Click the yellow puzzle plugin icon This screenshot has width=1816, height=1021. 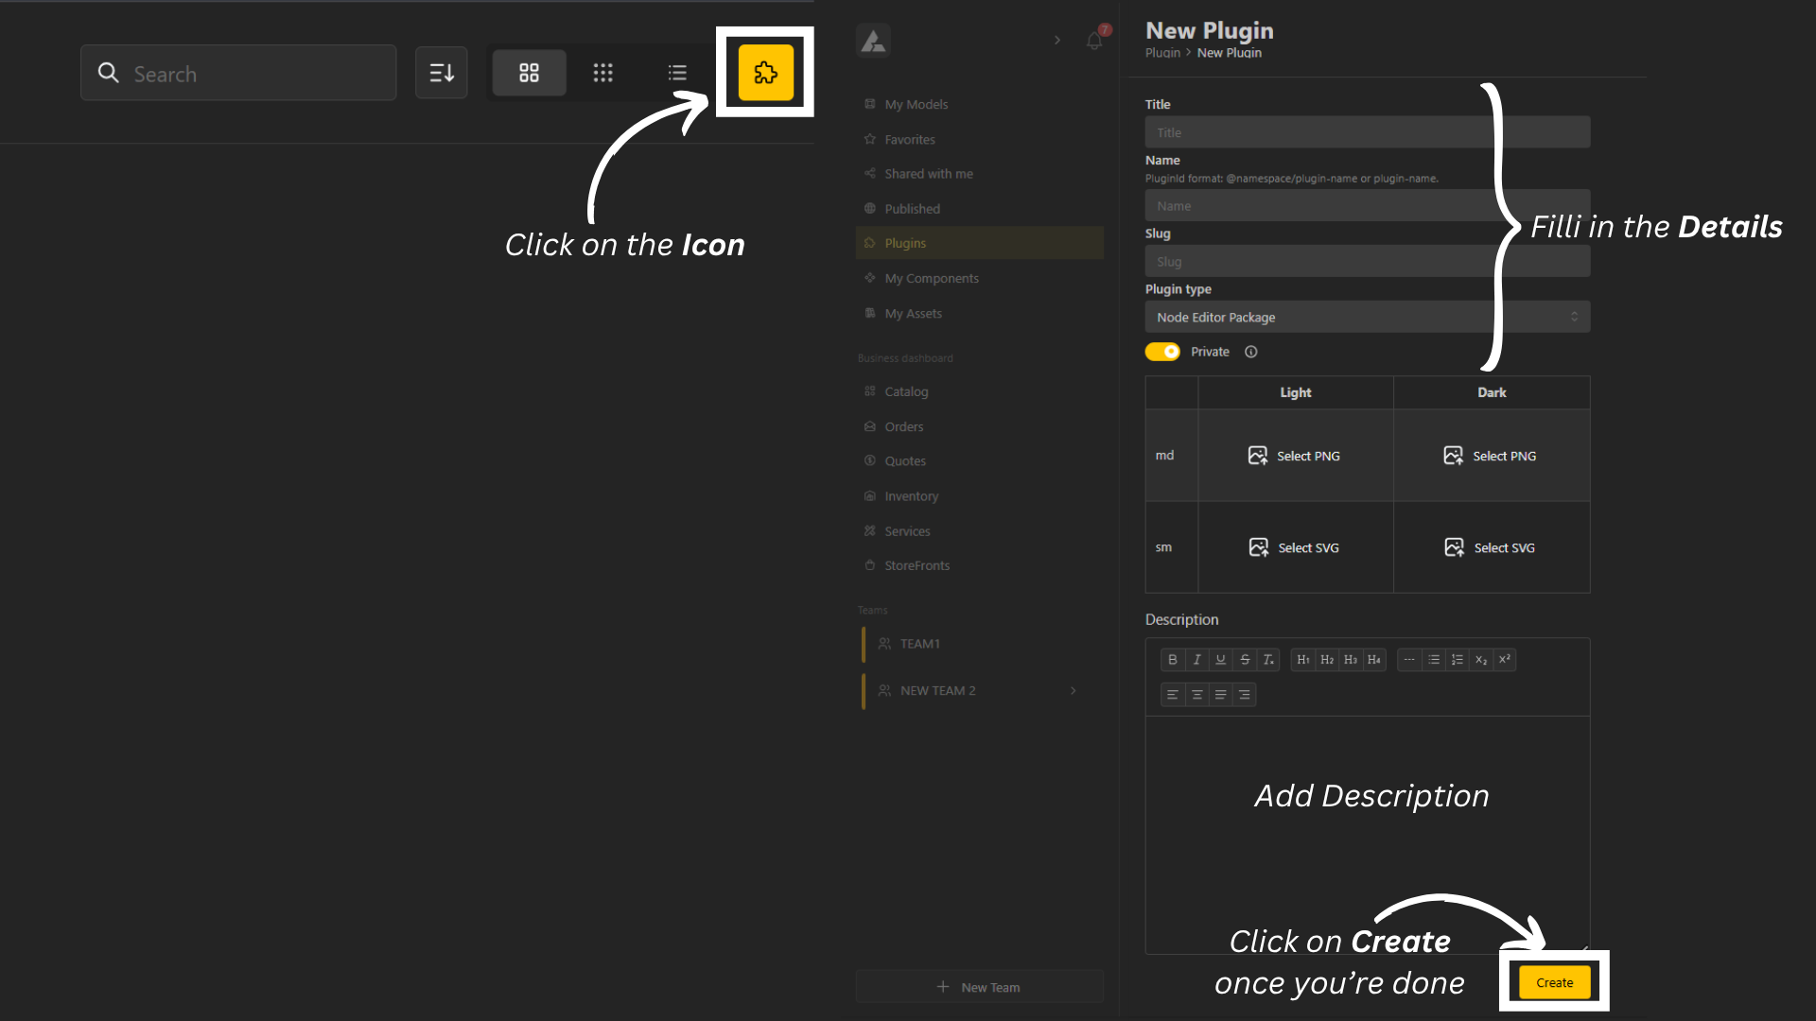click(x=765, y=73)
